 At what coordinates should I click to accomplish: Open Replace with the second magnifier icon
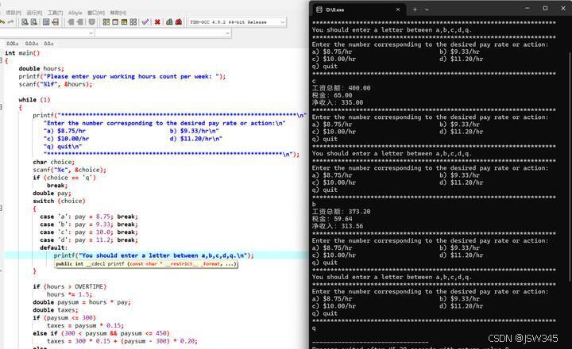click(34, 22)
